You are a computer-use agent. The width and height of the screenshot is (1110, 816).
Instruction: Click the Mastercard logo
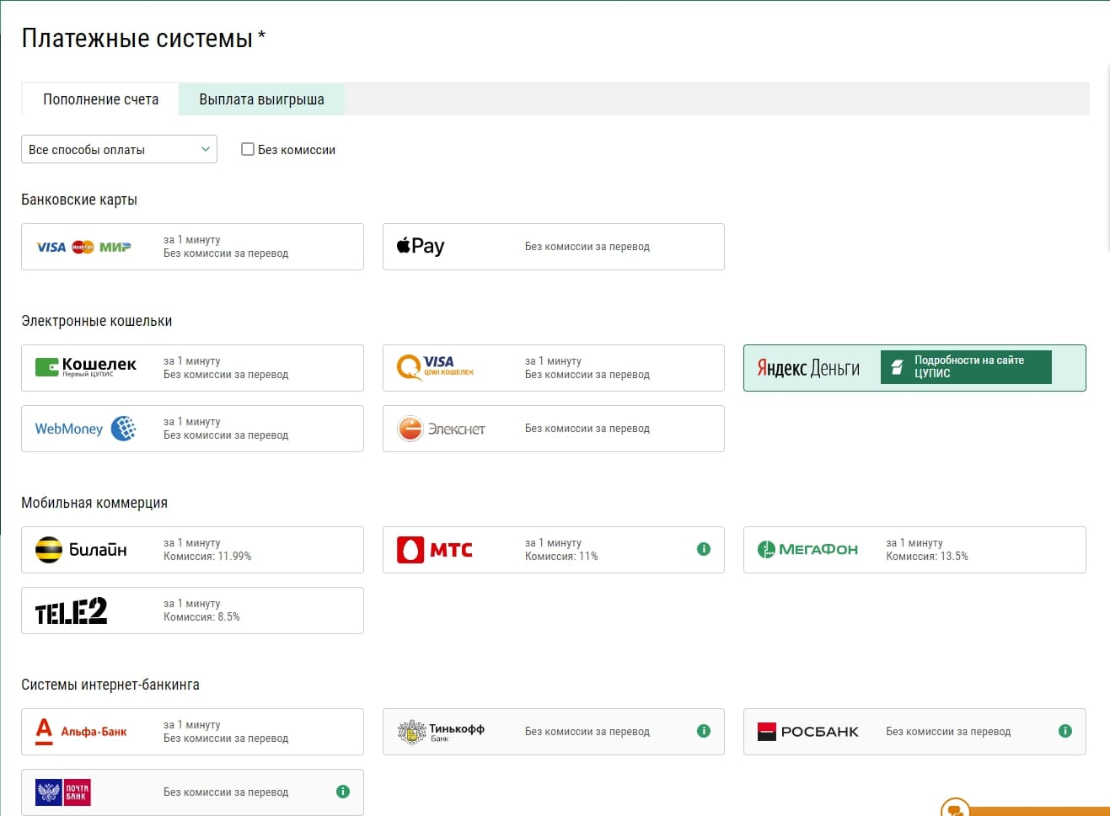[83, 247]
